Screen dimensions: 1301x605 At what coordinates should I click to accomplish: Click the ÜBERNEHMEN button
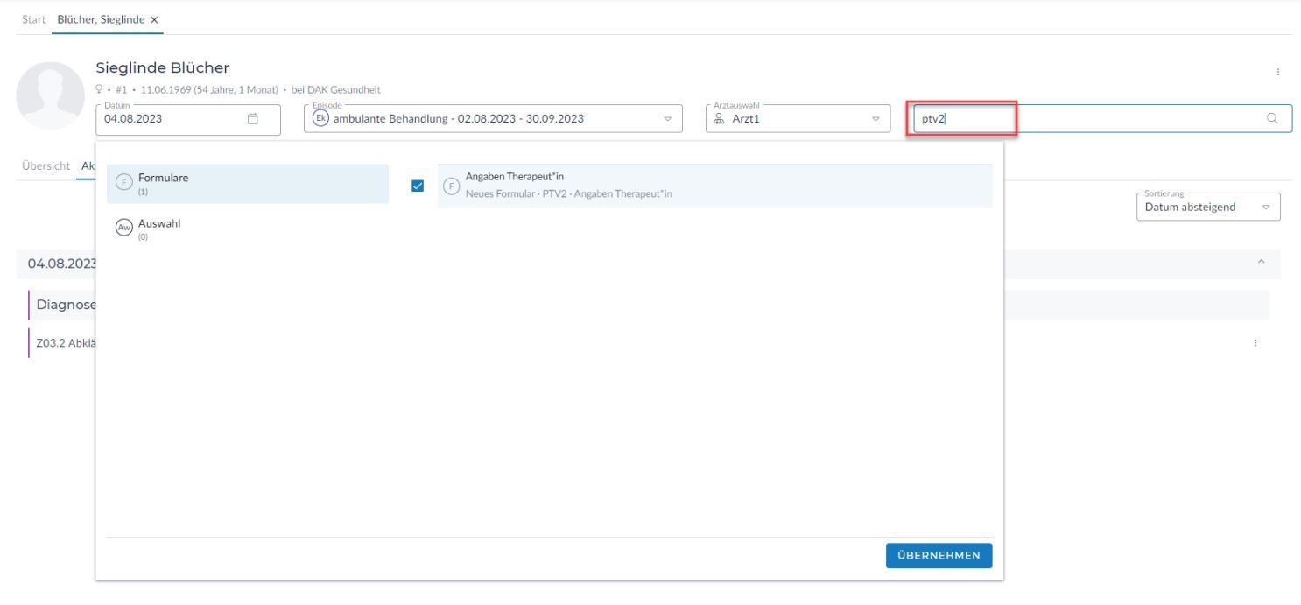click(939, 556)
